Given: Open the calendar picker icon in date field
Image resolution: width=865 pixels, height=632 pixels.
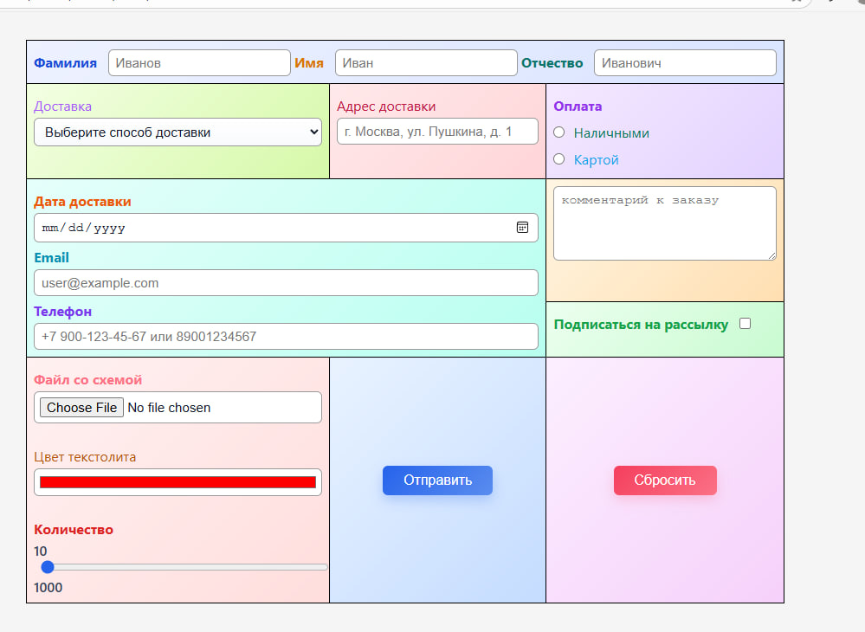Looking at the screenshot, I should click(x=522, y=227).
